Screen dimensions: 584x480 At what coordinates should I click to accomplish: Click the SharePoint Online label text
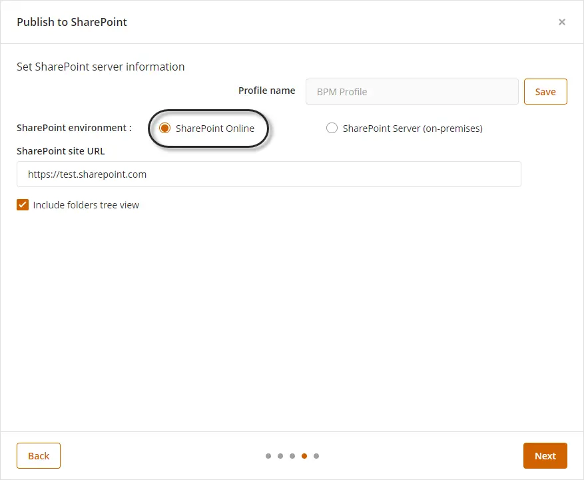[215, 128]
